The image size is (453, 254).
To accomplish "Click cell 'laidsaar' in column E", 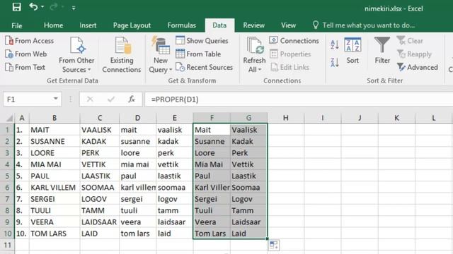I will [175, 222].
